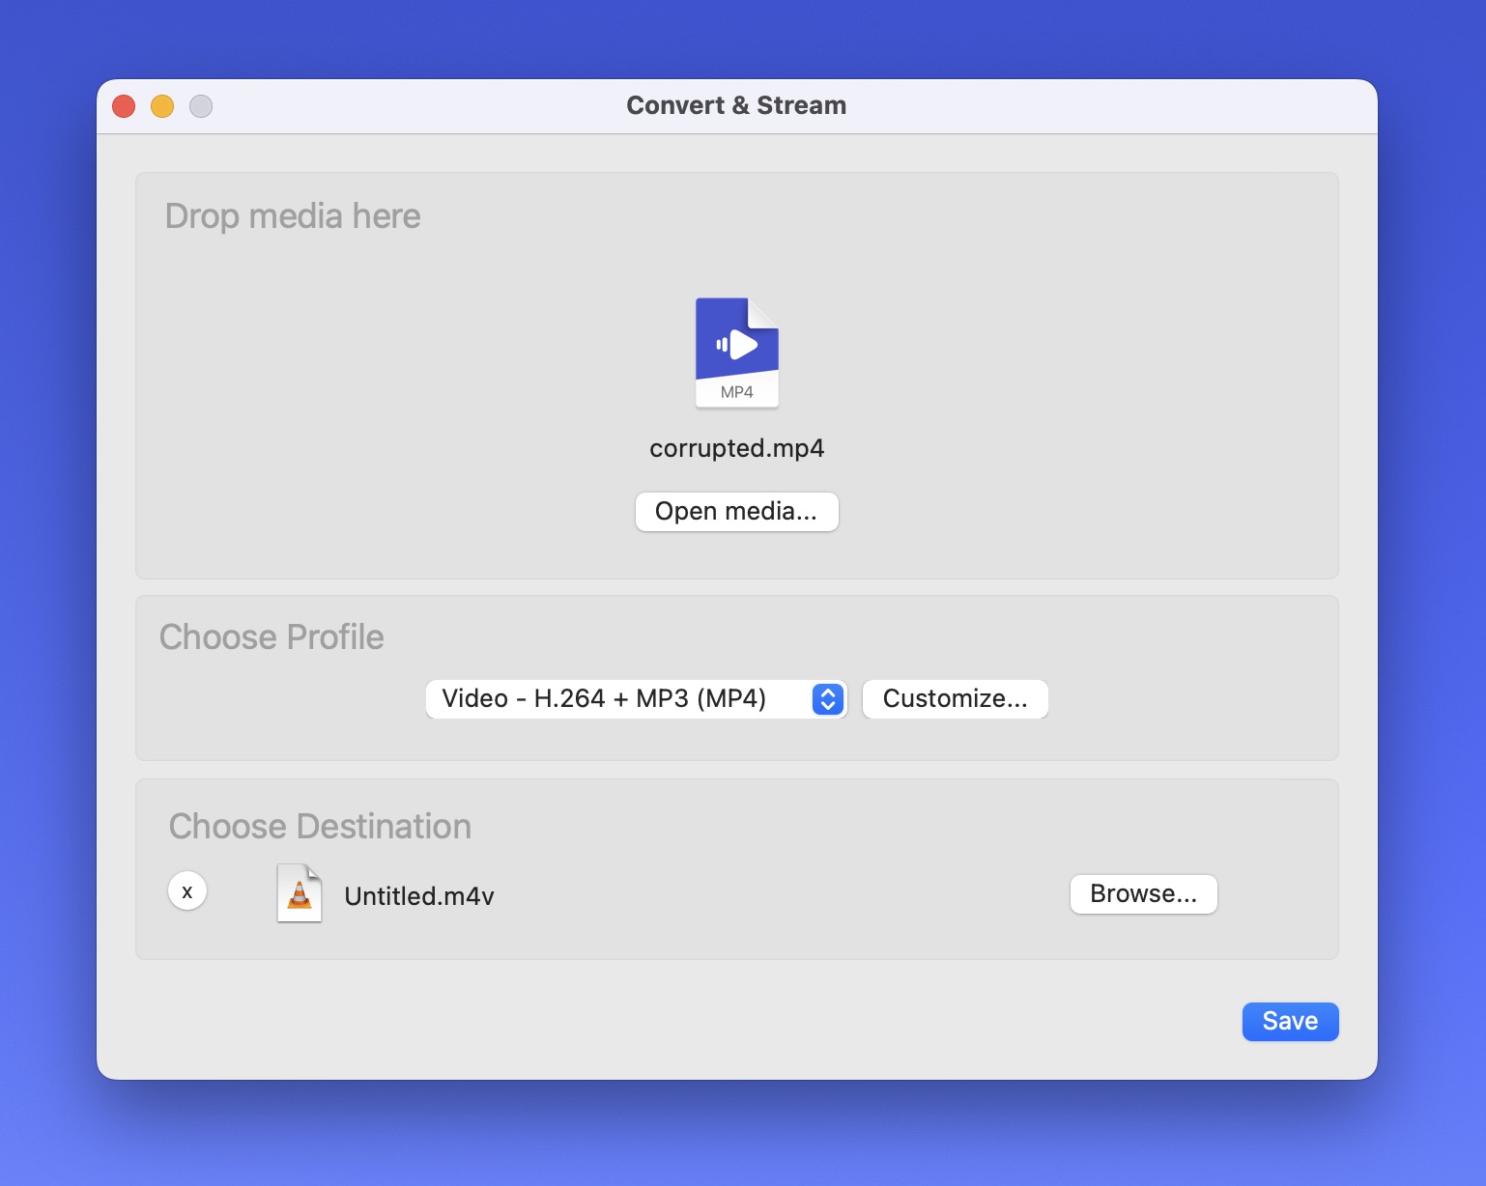Minimize the Convert & Stream window
Screen dimensions: 1486x1186
tap(162, 106)
